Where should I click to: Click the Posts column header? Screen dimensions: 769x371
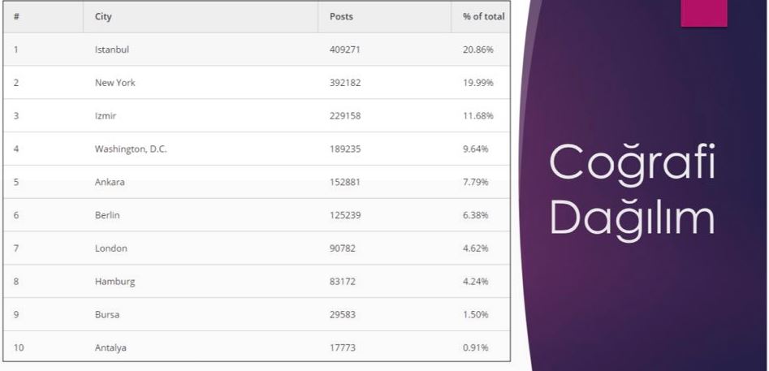341,16
